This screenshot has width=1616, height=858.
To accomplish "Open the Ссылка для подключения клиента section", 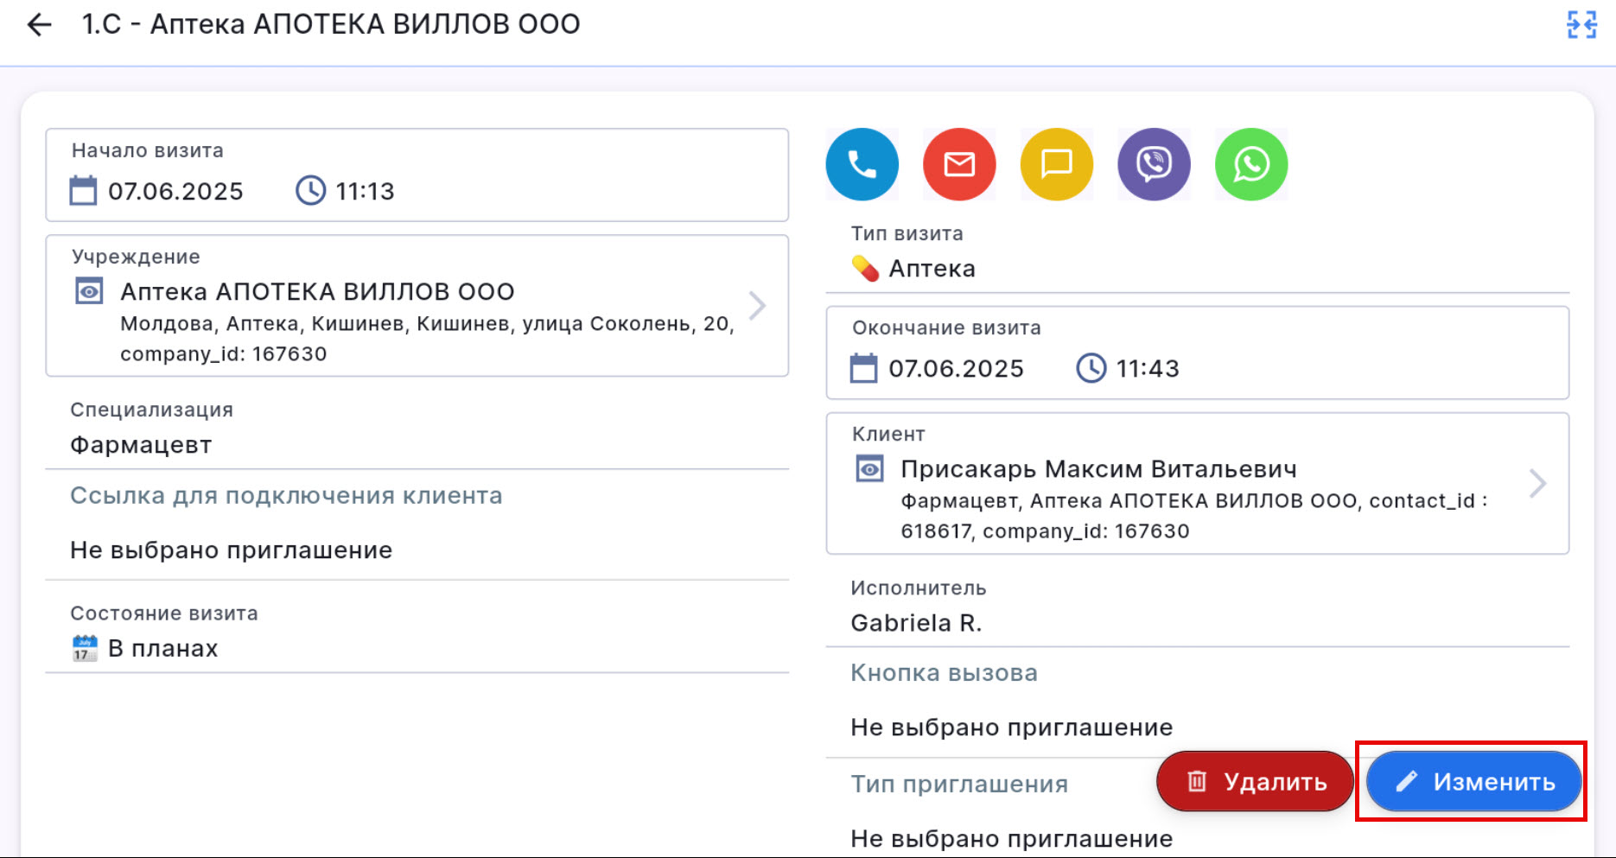I will coord(285,495).
